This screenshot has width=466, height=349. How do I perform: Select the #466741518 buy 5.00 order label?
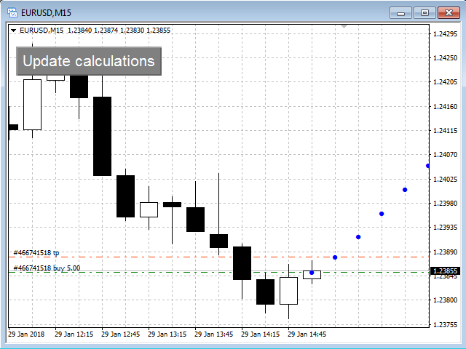coord(47,268)
